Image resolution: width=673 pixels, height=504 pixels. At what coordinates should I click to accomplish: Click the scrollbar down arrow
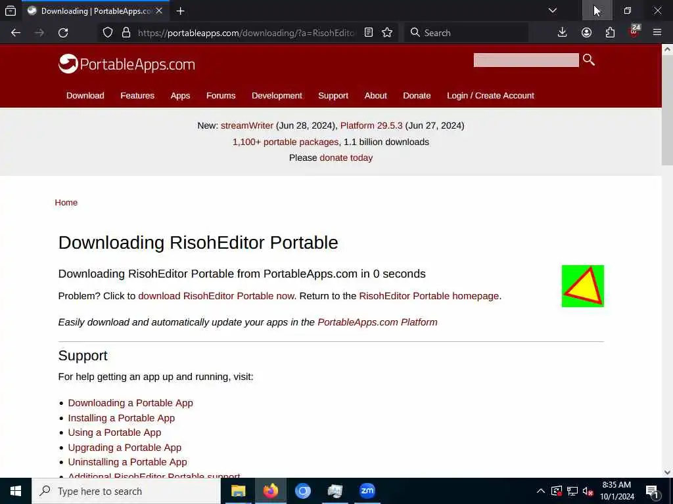click(667, 472)
